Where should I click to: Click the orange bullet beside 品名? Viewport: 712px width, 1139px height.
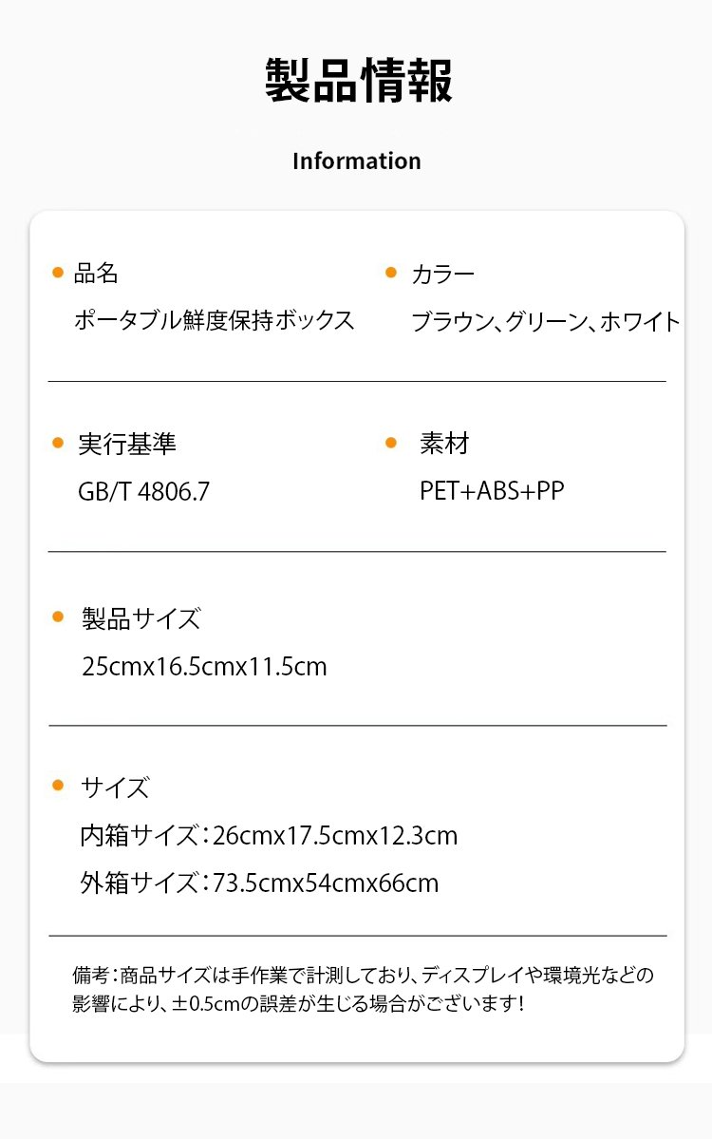click(x=57, y=274)
